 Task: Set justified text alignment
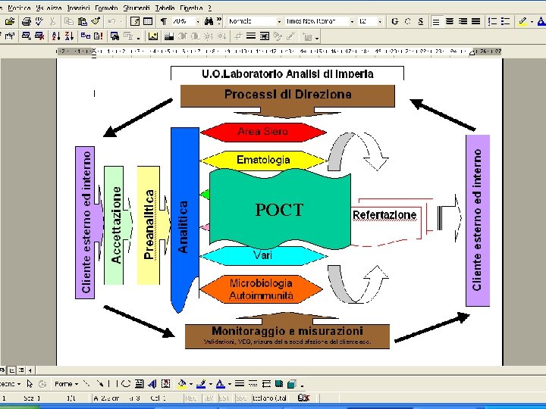475,21
